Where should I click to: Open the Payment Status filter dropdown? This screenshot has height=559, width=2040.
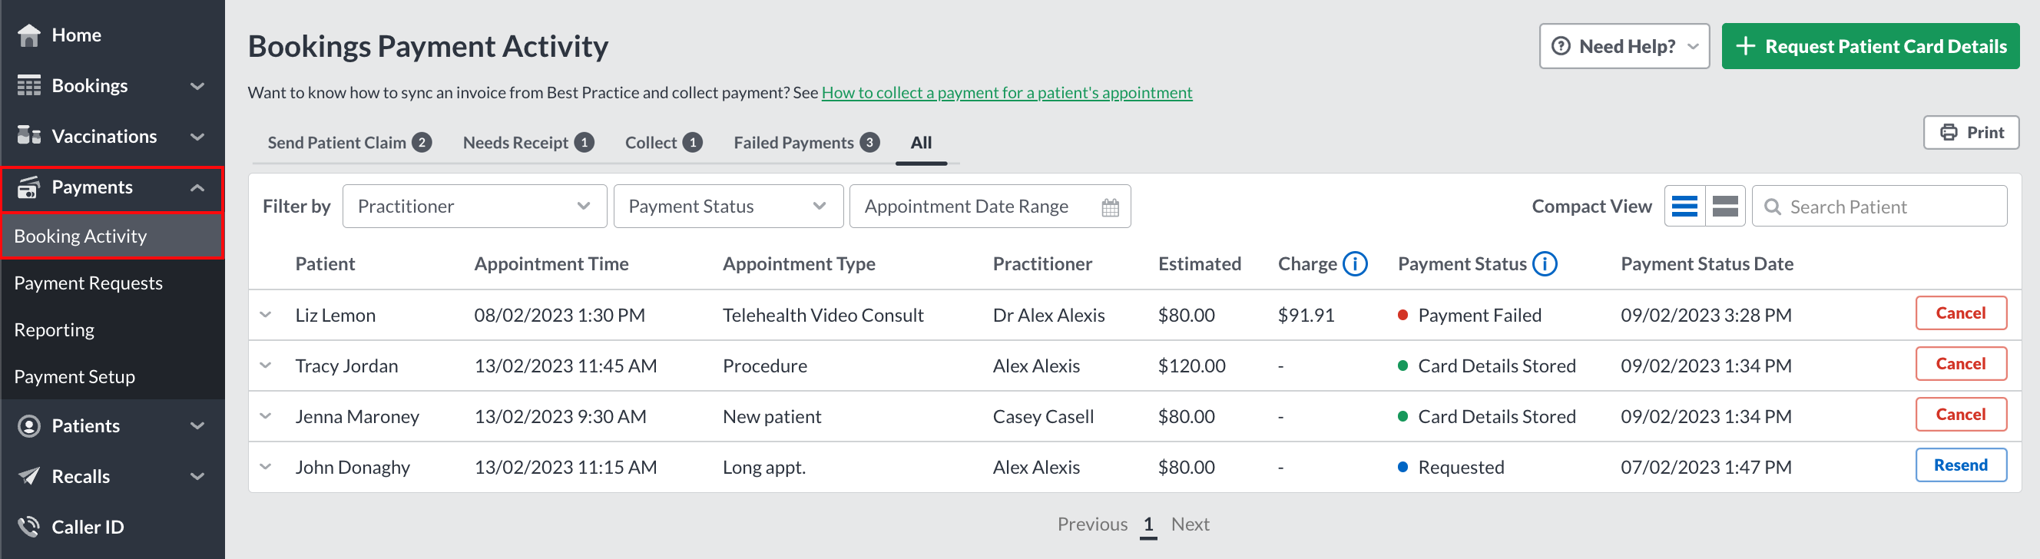(x=728, y=207)
